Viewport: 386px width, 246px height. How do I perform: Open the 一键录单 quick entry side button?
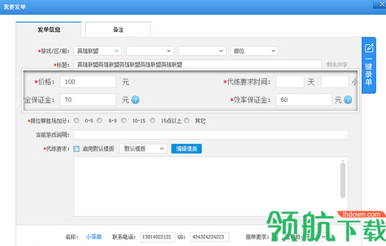pyautogui.click(x=369, y=65)
